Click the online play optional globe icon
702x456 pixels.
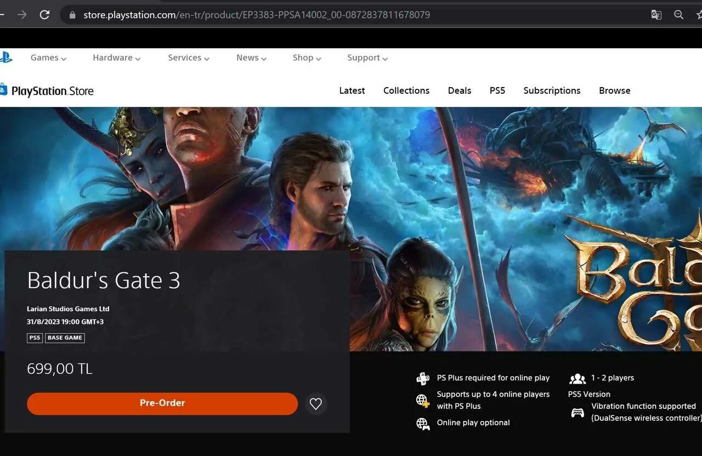423,423
